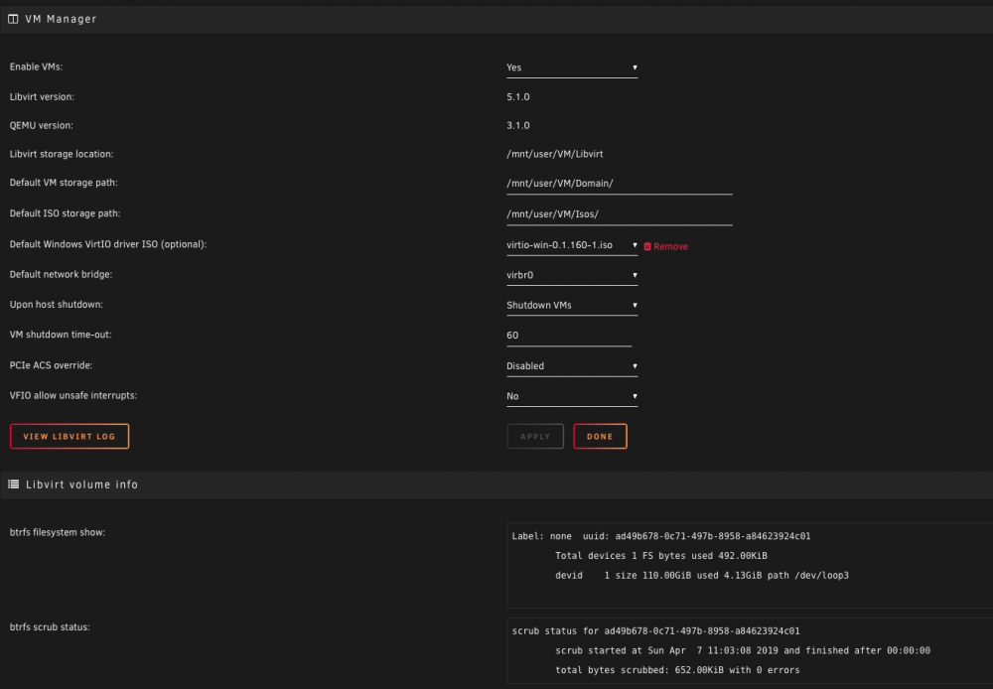Screen dimensions: 993x689
Task: Click the VM shutdown time-out field
Action: 569,336
